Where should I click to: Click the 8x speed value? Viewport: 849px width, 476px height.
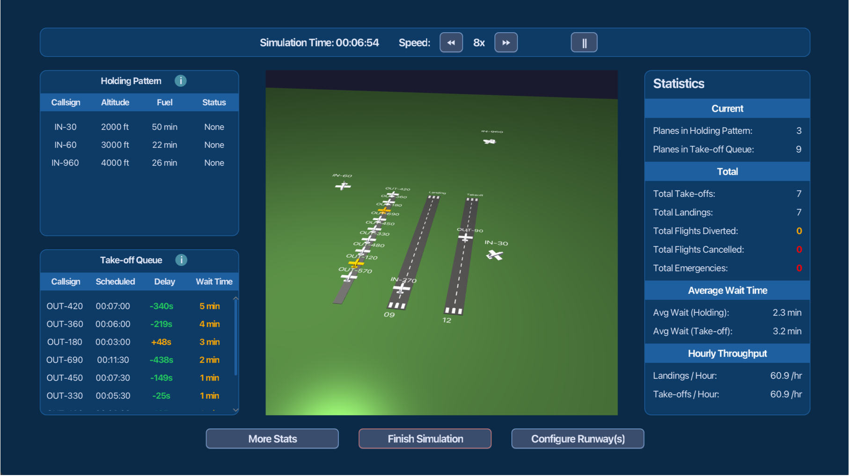(x=479, y=43)
